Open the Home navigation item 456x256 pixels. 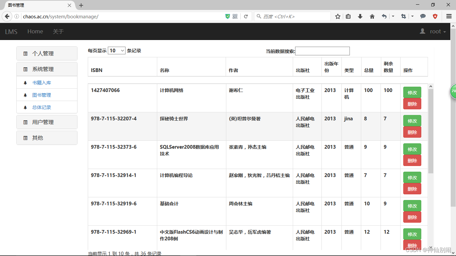35,31
